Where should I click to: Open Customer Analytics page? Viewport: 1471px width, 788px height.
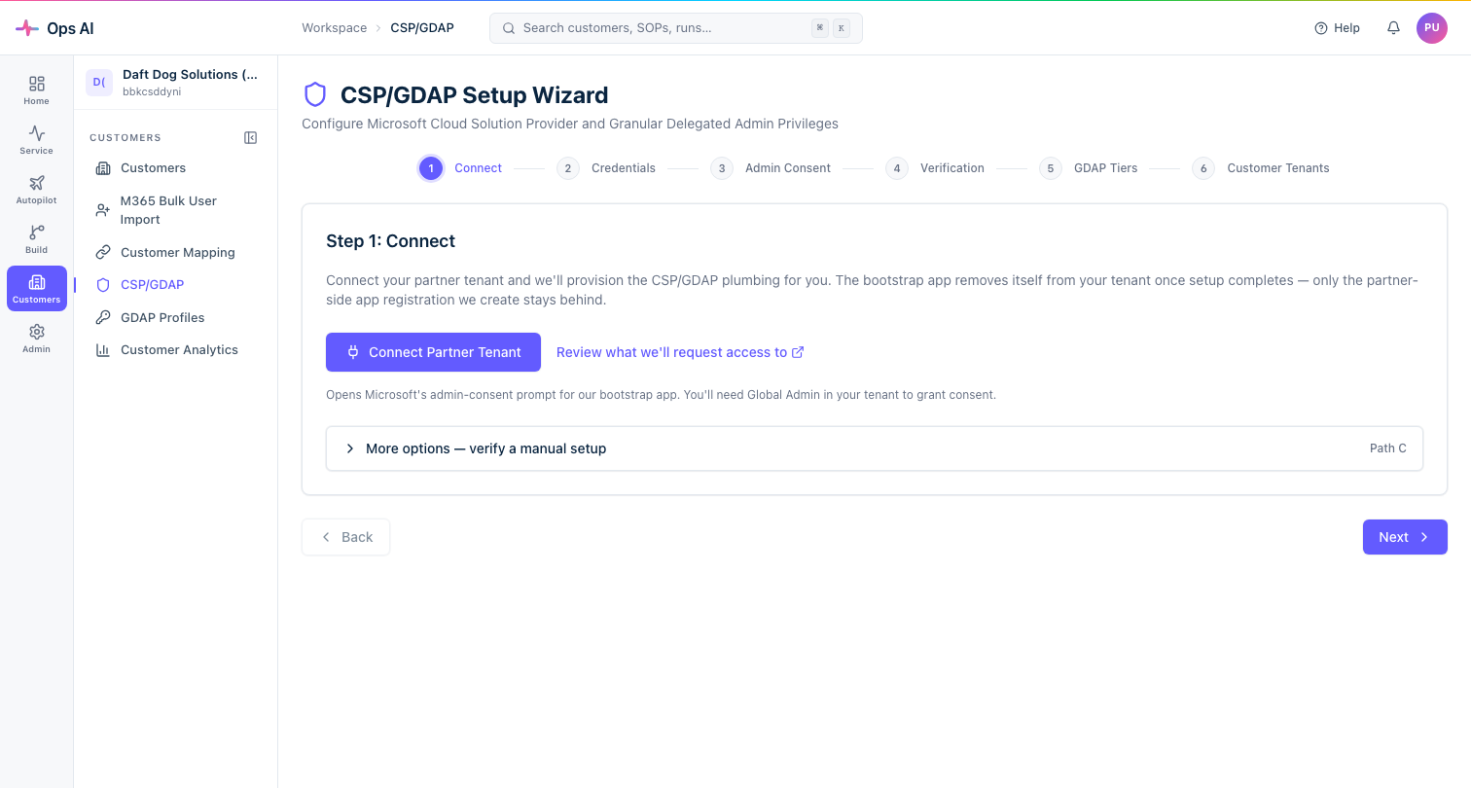pos(175,350)
